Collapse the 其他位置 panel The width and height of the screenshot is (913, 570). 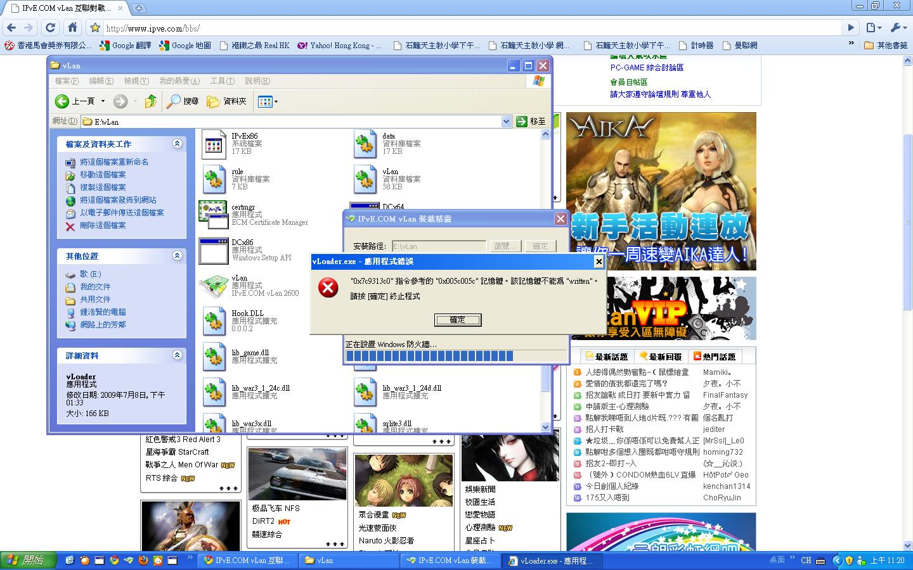(177, 256)
